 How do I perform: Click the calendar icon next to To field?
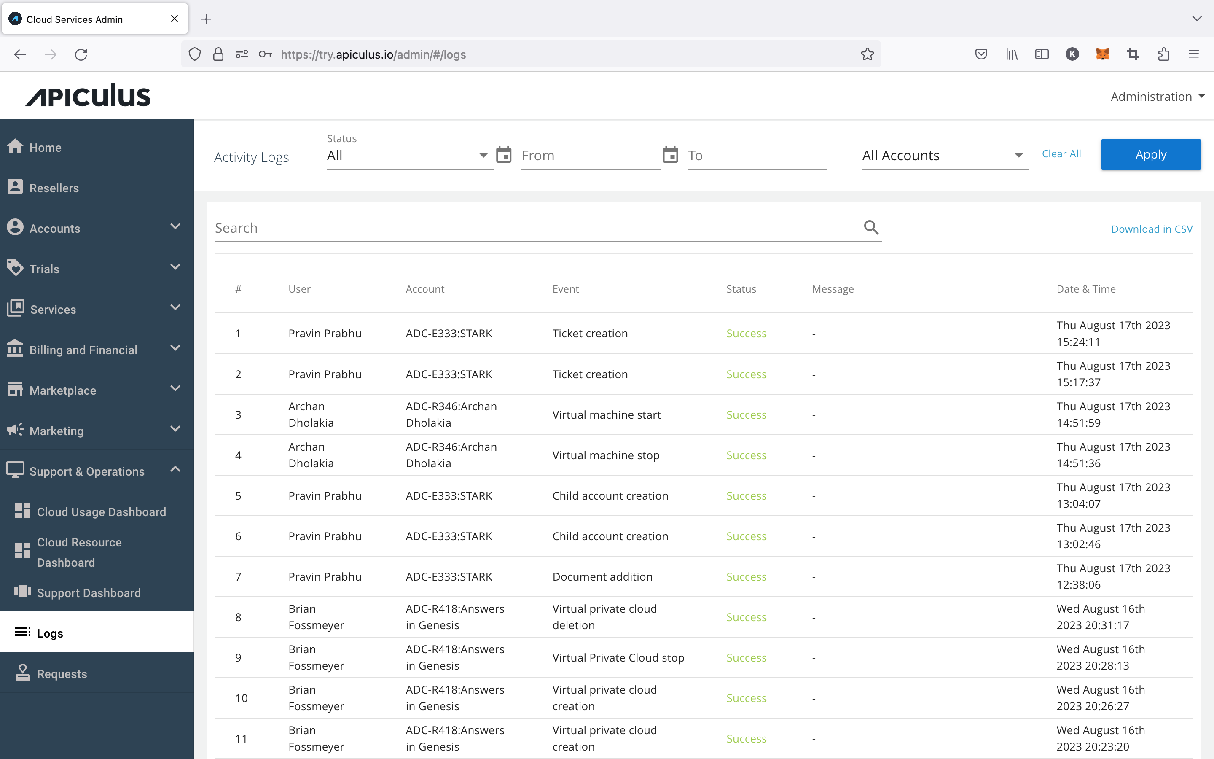671,155
